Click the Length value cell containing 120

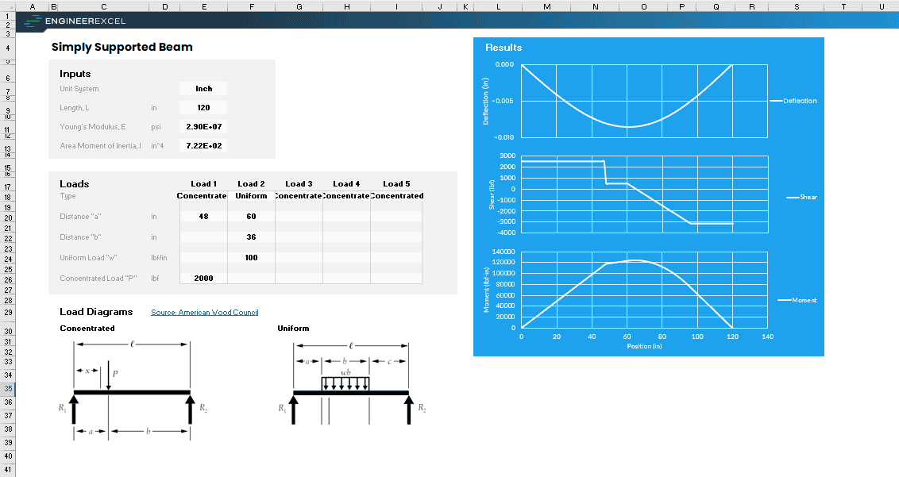[x=203, y=108]
